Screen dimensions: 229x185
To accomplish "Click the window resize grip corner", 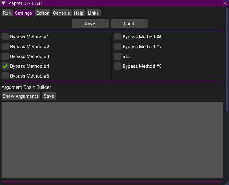I will click(x=227, y=183).
